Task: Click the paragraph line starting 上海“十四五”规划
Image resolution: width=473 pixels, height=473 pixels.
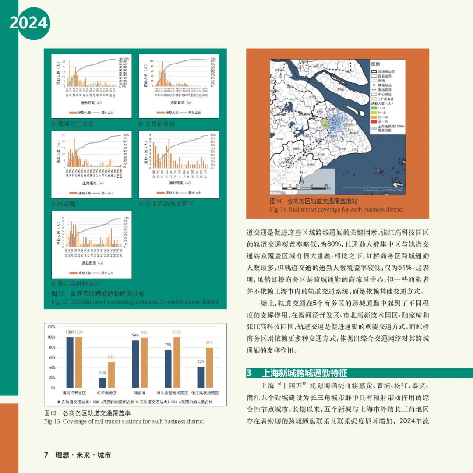Action: coord(345,386)
